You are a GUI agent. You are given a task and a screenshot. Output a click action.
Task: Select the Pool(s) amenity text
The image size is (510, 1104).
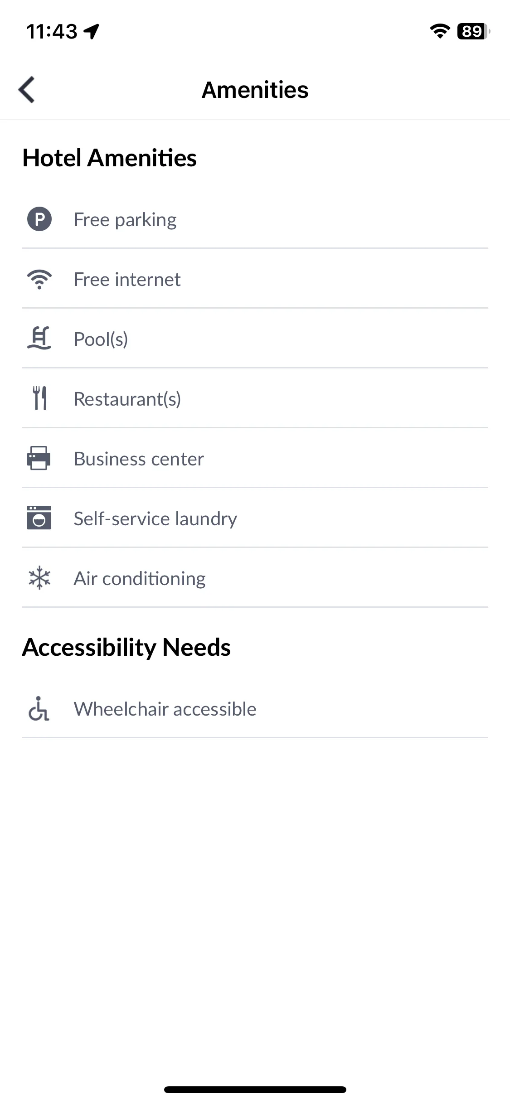pyautogui.click(x=101, y=339)
